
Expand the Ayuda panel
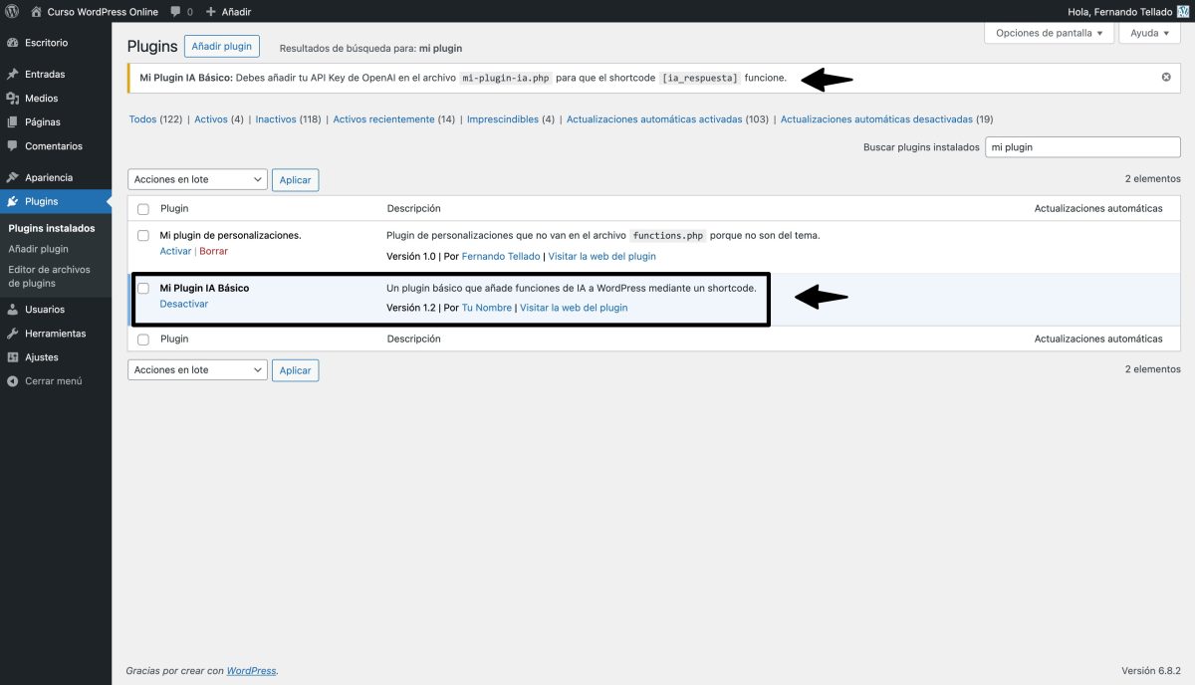tap(1147, 33)
